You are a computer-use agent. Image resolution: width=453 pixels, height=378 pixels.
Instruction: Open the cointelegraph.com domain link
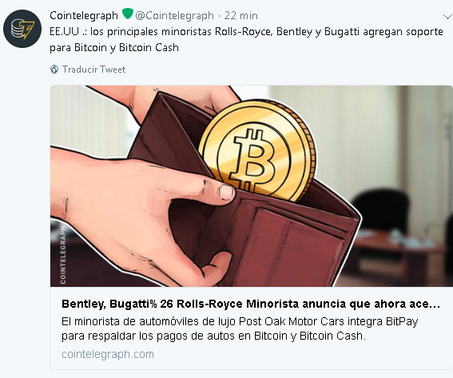click(108, 354)
